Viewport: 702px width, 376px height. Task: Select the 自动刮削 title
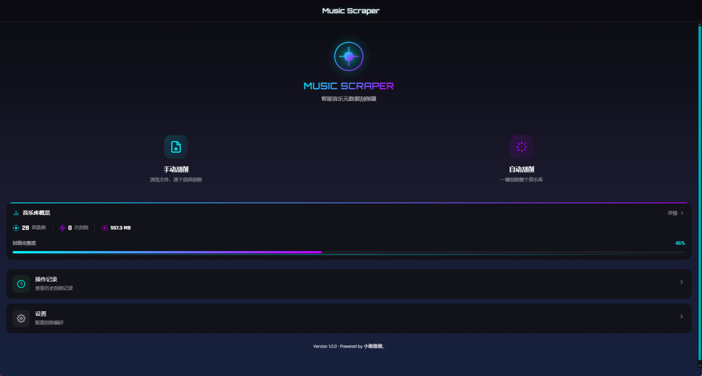(x=522, y=169)
